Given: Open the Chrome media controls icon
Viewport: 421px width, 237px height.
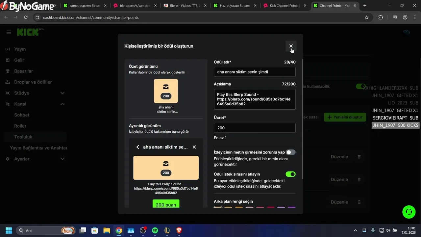Looking at the screenshot, I should [x=395, y=17].
